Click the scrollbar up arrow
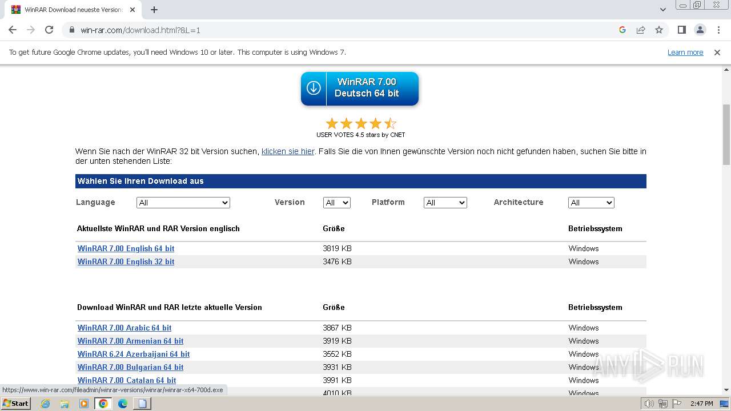731x411 pixels. pyautogui.click(x=726, y=69)
